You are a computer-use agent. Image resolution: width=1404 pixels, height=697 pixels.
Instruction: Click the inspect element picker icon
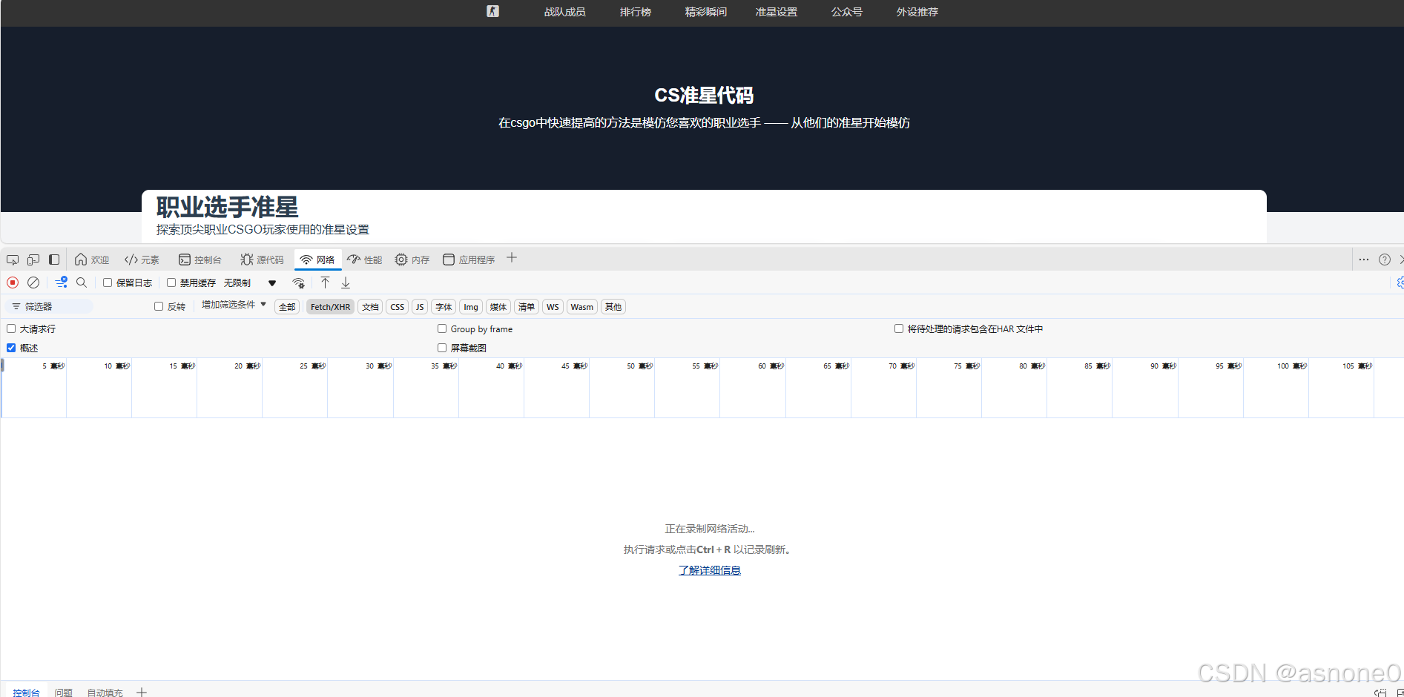[x=13, y=260]
